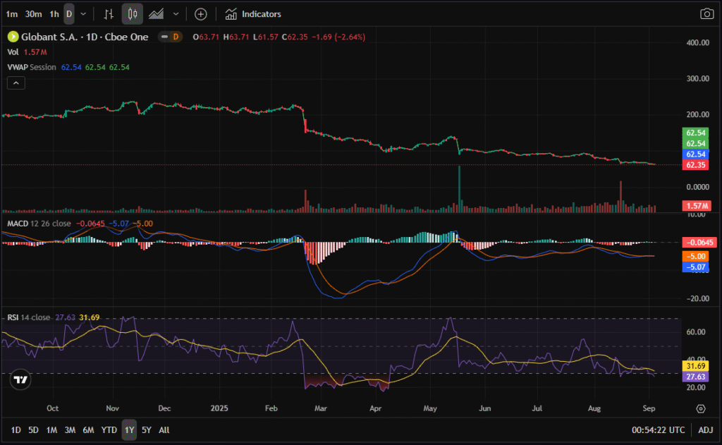Image resolution: width=722 pixels, height=445 pixels.
Task: Toggle the daily D interval button
Action: point(68,14)
